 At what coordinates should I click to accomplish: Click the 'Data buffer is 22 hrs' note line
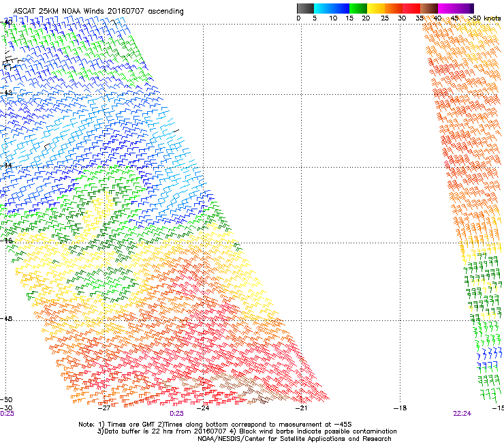pyautogui.click(x=247, y=431)
